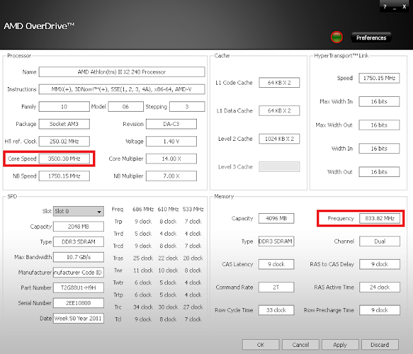Select the L1 Code Cache field
This screenshot has width=413, height=354.
tap(279, 83)
